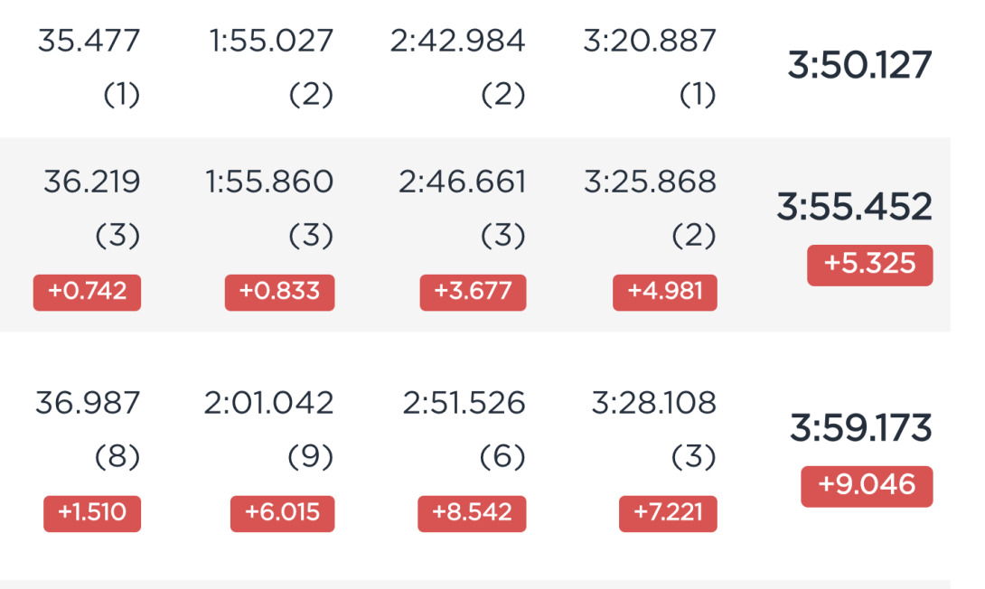Click the 36.219 split time
This screenshot has width=985, height=589.
[91, 182]
